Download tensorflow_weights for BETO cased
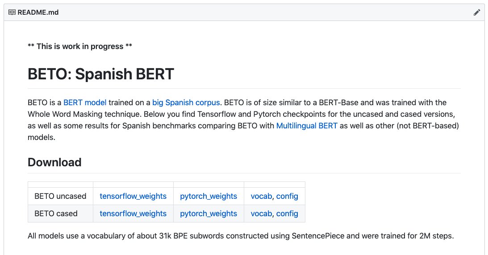This screenshot has width=488, height=255. [x=133, y=214]
